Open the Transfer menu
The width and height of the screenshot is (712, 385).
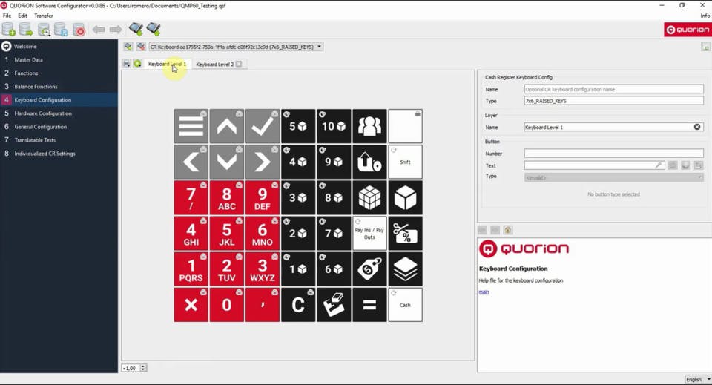[x=44, y=16]
